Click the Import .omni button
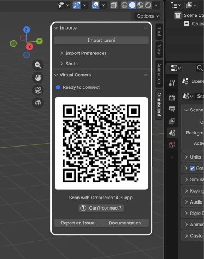This screenshot has height=259, width=204. pos(101,40)
